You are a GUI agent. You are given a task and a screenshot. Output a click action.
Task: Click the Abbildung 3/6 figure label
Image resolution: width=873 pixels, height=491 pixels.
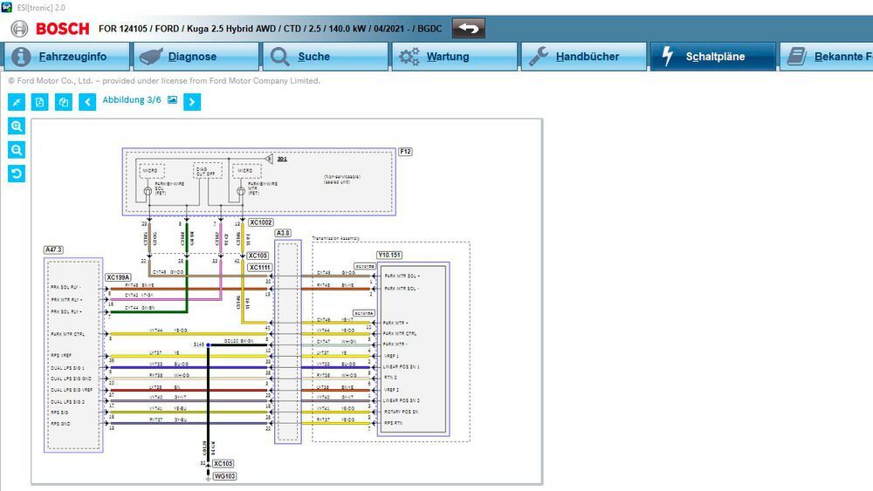pyautogui.click(x=132, y=100)
